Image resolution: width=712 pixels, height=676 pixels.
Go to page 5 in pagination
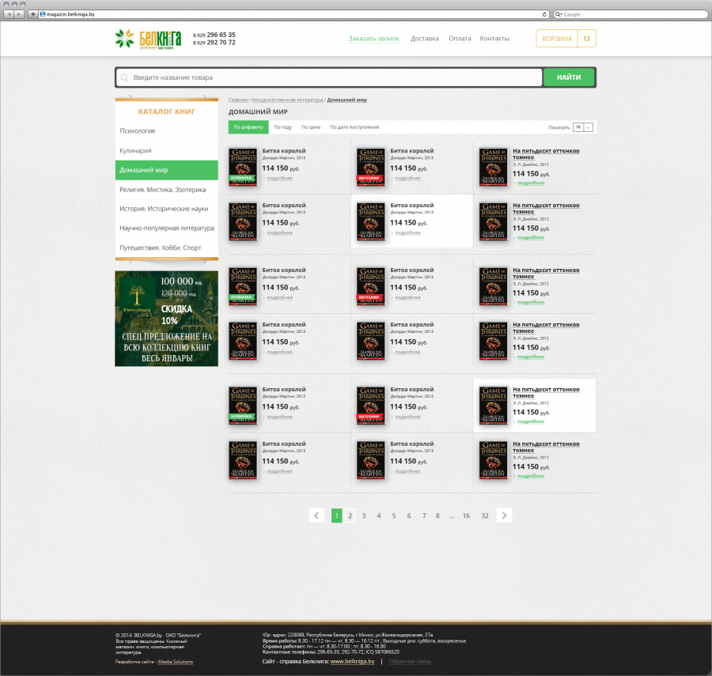pyautogui.click(x=394, y=515)
